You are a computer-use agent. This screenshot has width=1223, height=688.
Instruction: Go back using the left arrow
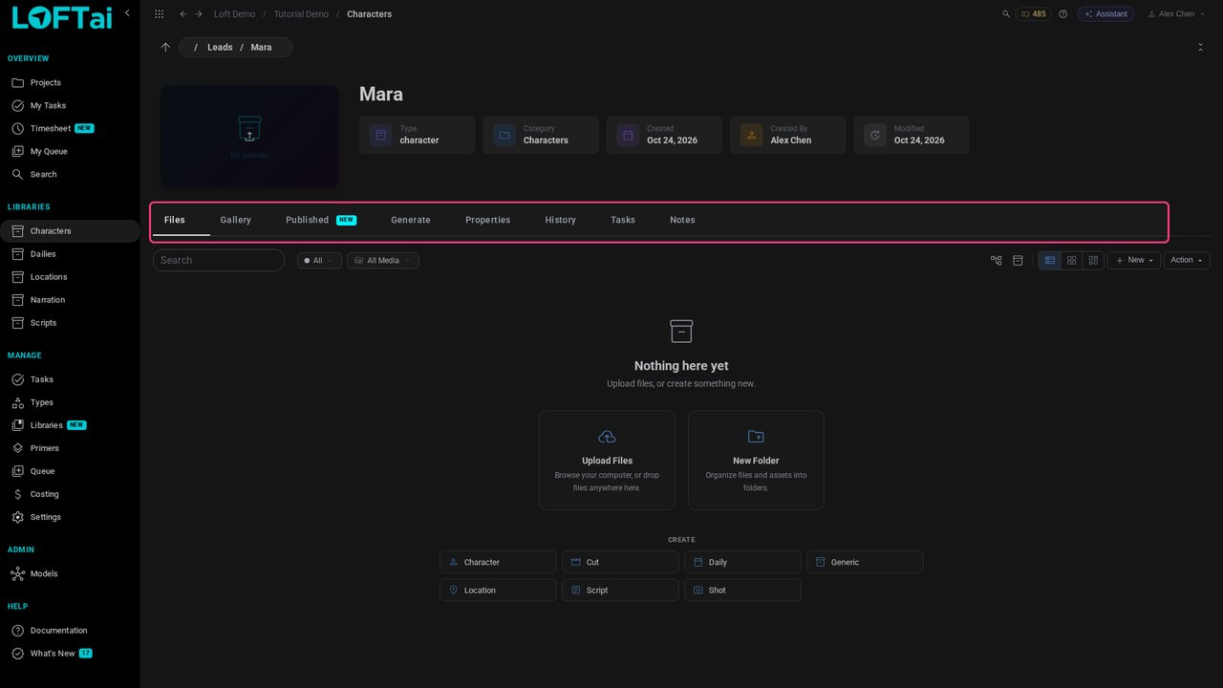(182, 14)
